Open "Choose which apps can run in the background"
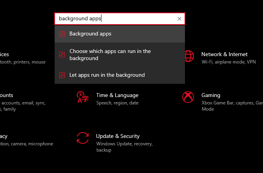 click(119, 55)
